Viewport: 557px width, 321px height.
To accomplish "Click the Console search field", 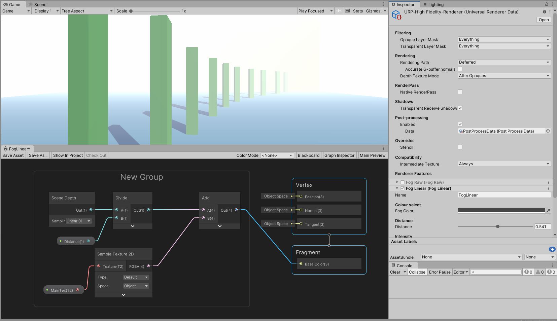I will pyautogui.click(x=495, y=272).
